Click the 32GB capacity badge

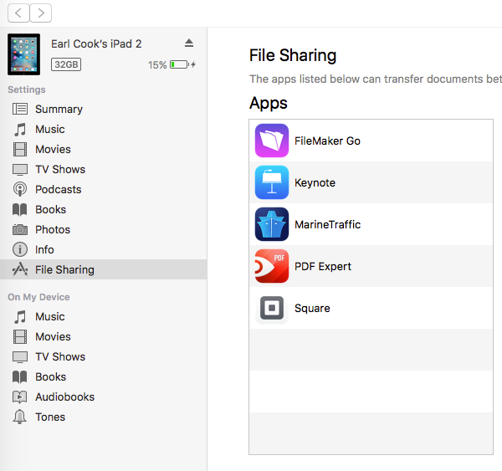pos(66,64)
